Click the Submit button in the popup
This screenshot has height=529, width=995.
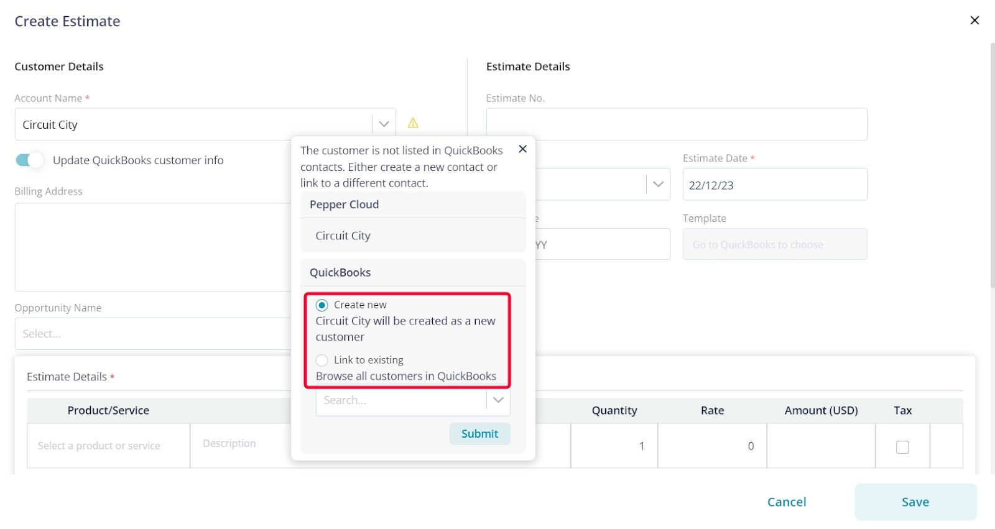[x=479, y=434]
